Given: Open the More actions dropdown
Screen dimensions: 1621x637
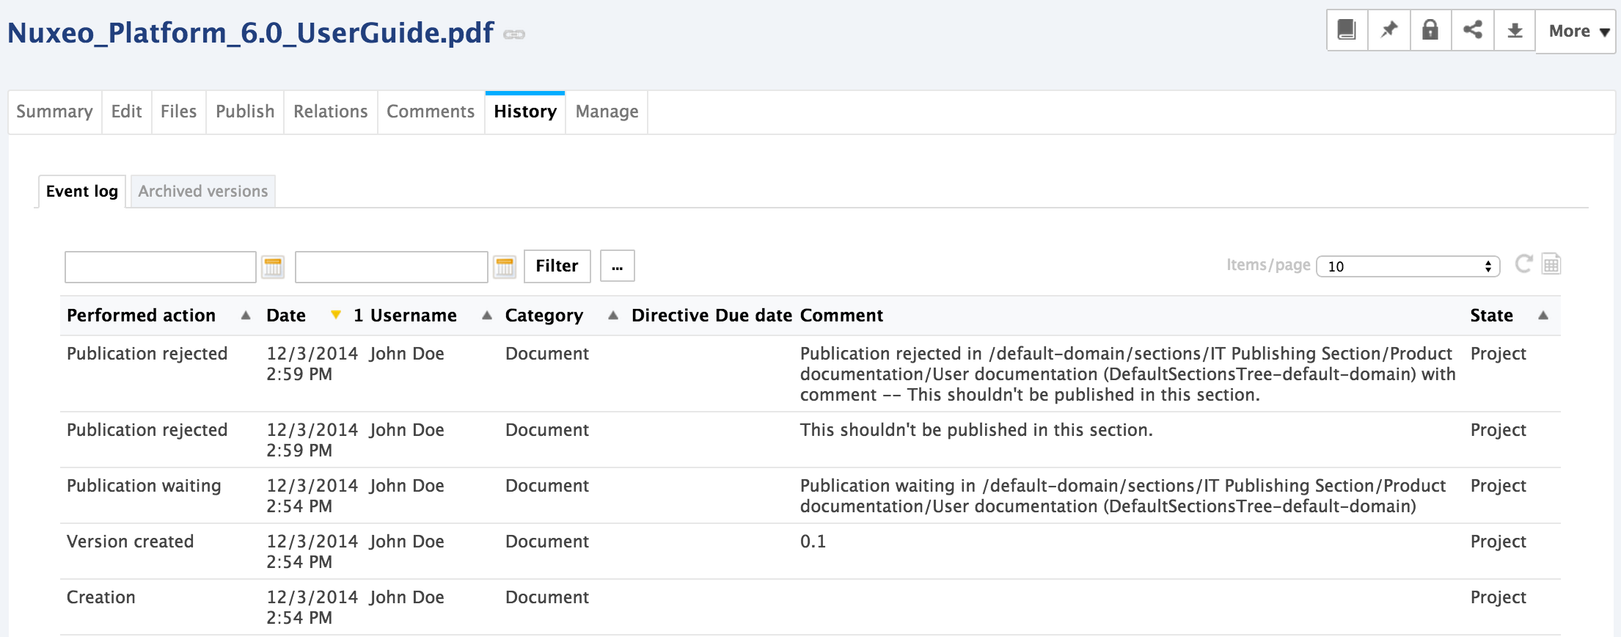Looking at the screenshot, I should 1576,31.
